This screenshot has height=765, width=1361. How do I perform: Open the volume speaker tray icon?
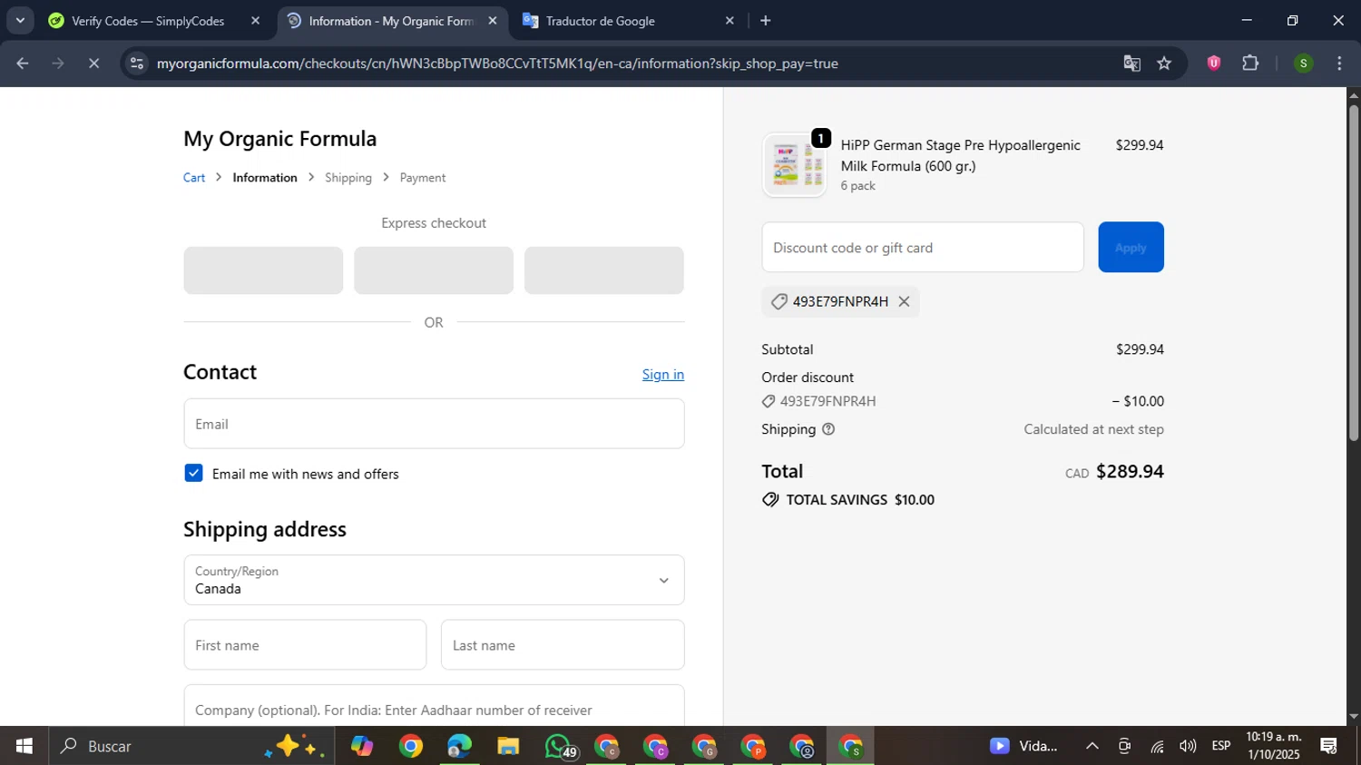point(1188,746)
